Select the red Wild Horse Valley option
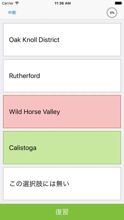 point(62,112)
